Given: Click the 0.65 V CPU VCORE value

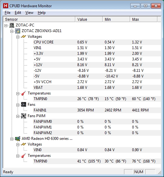Looking at the screenshot, I should (x=82, y=42).
